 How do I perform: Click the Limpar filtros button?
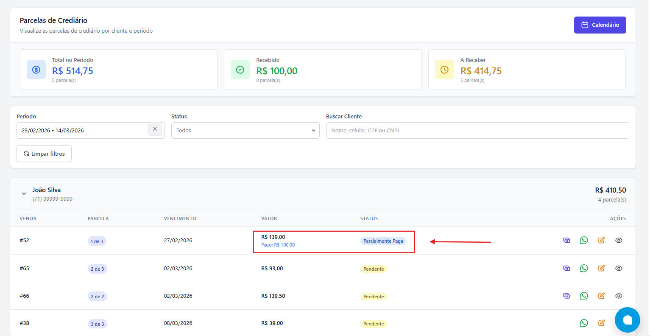click(x=44, y=154)
